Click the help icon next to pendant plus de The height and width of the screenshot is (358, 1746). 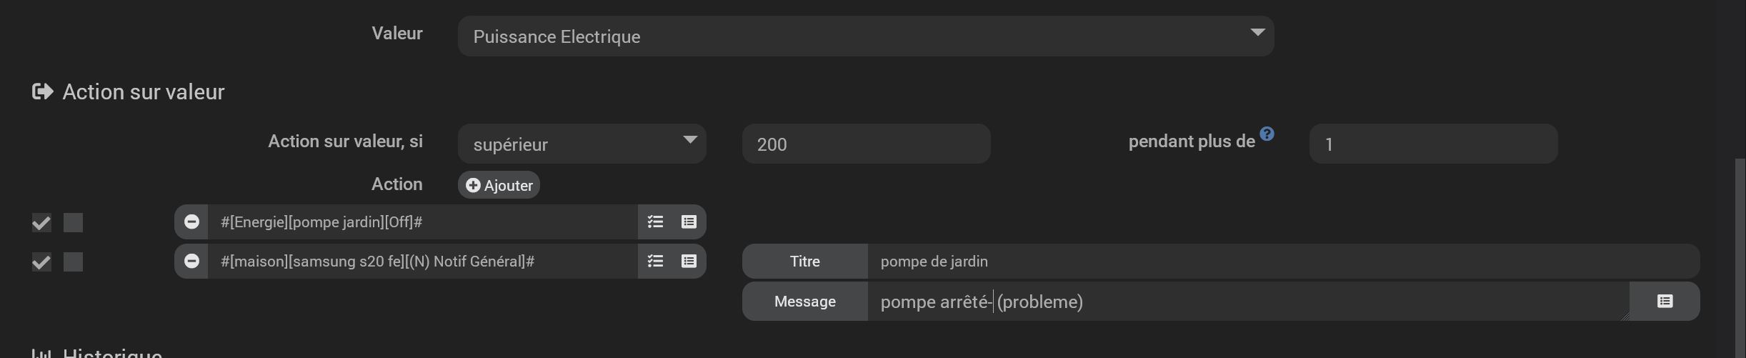[1267, 134]
